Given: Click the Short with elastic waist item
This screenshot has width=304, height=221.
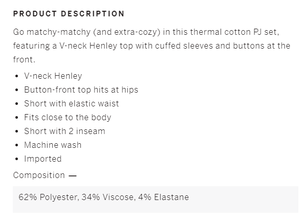Looking at the screenshot, I should pos(71,103).
